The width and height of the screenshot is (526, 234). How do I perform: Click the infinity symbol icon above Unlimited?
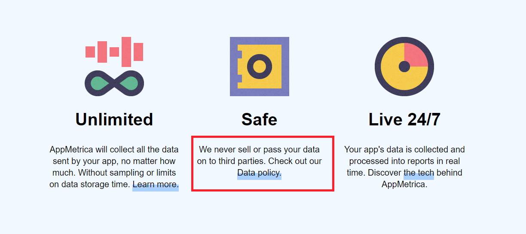tap(114, 83)
